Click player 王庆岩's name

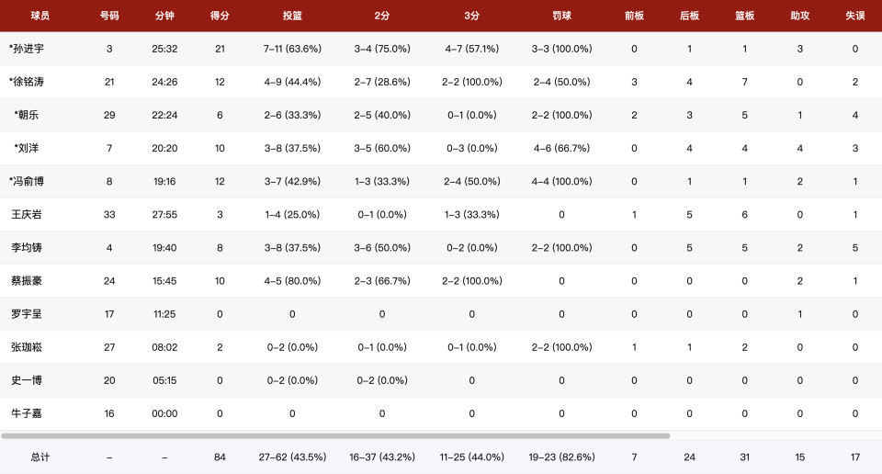(x=27, y=215)
